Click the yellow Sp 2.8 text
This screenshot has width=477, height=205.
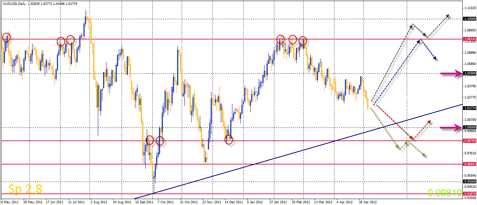25,189
